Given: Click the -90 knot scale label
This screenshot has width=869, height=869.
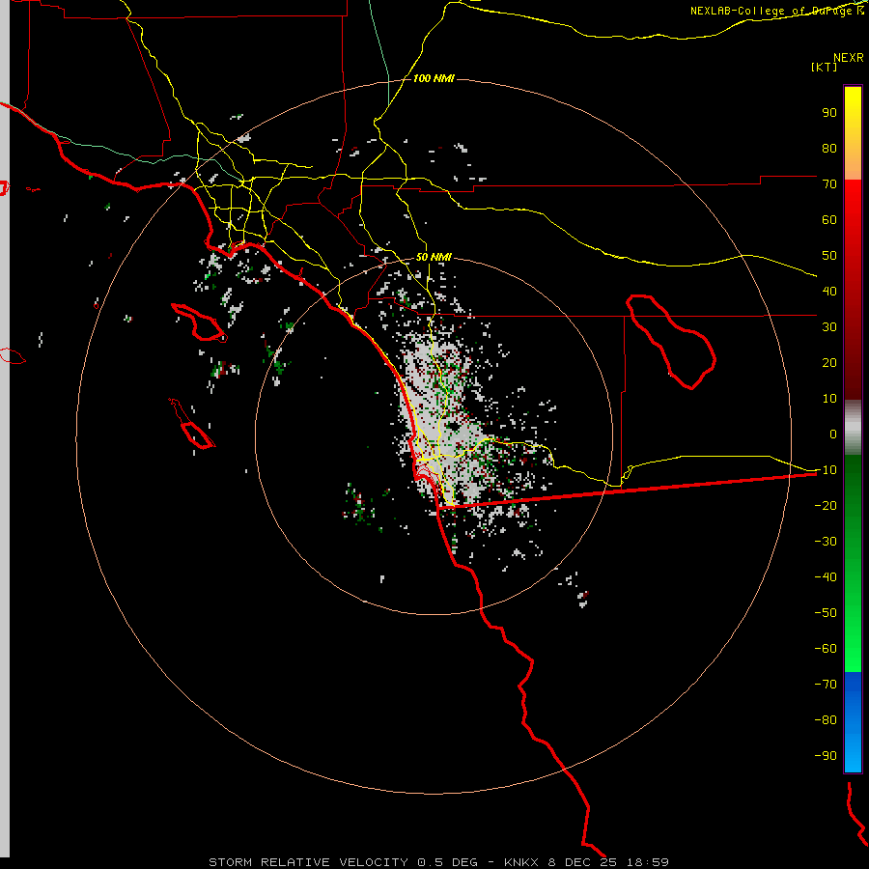Looking at the screenshot, I should 826,756.
